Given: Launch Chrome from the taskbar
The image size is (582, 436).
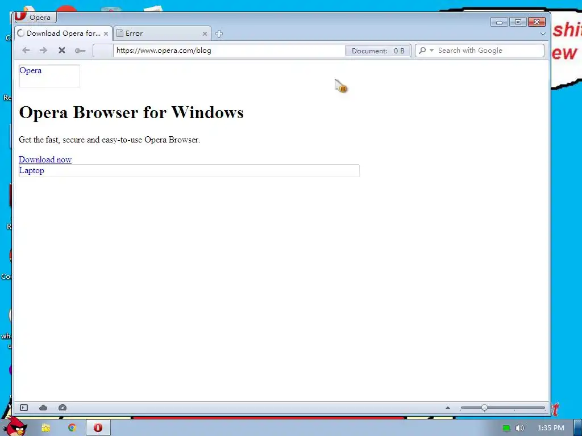Looking at the screenshot, I should (72, 428).
